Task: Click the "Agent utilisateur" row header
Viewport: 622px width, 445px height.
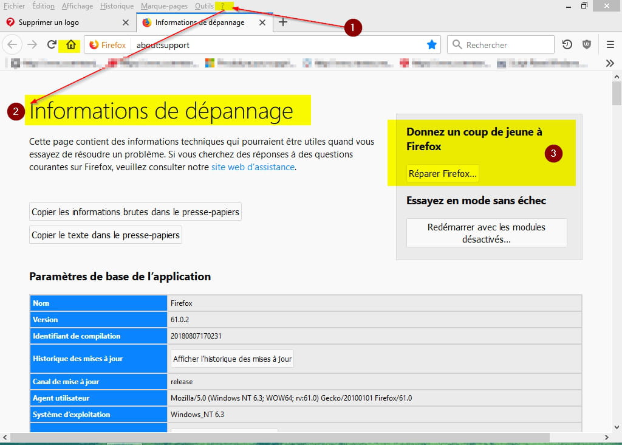Action: pos(98,398)
